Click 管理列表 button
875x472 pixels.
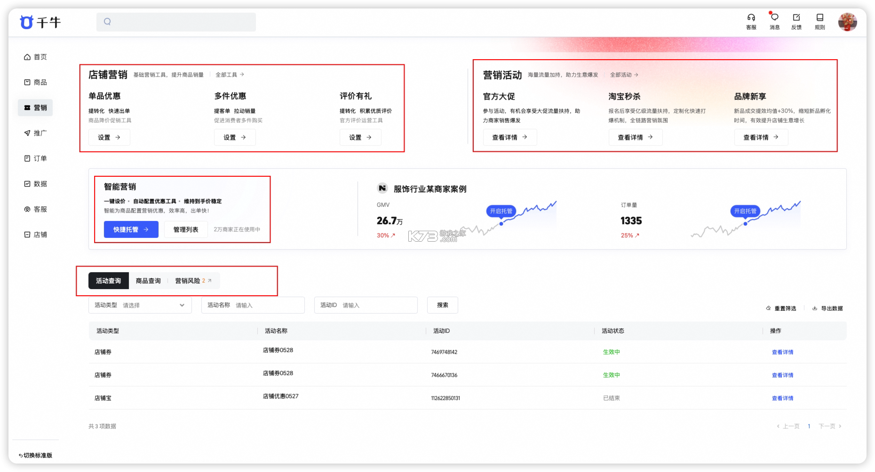coord(186,229)
